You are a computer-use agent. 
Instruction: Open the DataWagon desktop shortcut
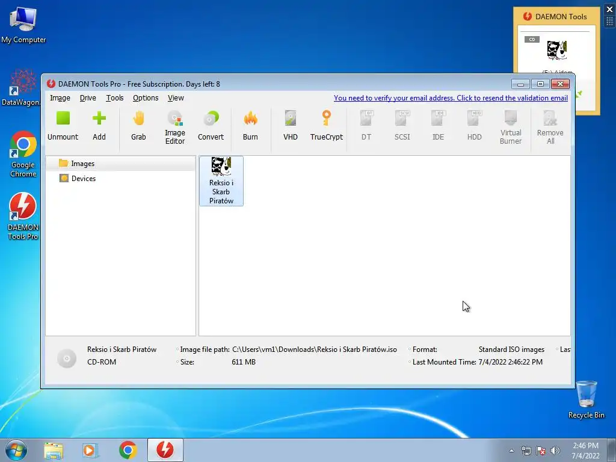pyautogui.click(x=21, y=88)
